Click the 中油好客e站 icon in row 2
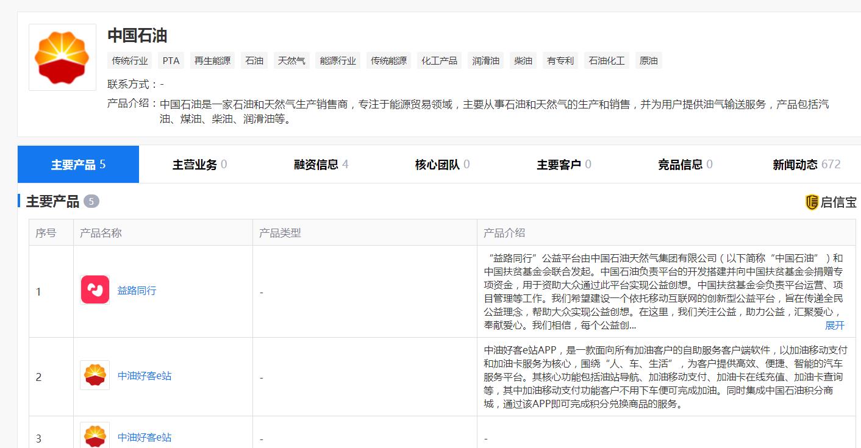Viewport: 861px width, 448px height. click(x=95, y=377)
